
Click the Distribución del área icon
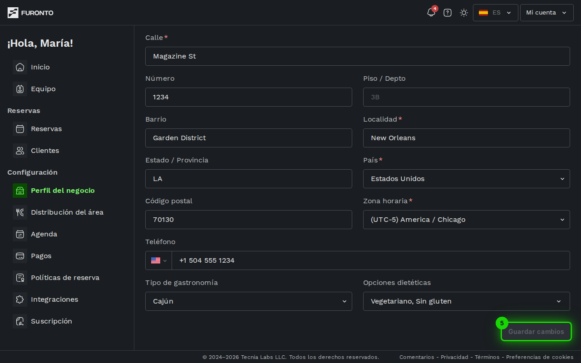point(20,212)
